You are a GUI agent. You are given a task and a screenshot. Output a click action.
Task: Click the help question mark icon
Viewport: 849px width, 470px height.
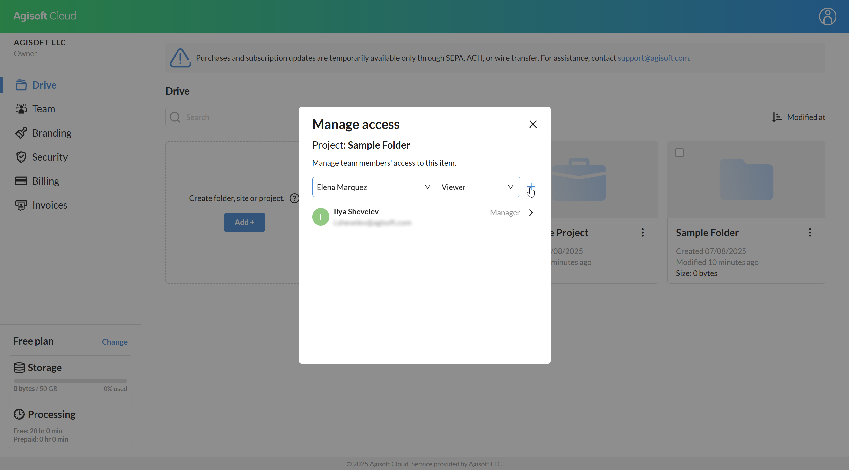pyautogui.click(x=294, y=198)
